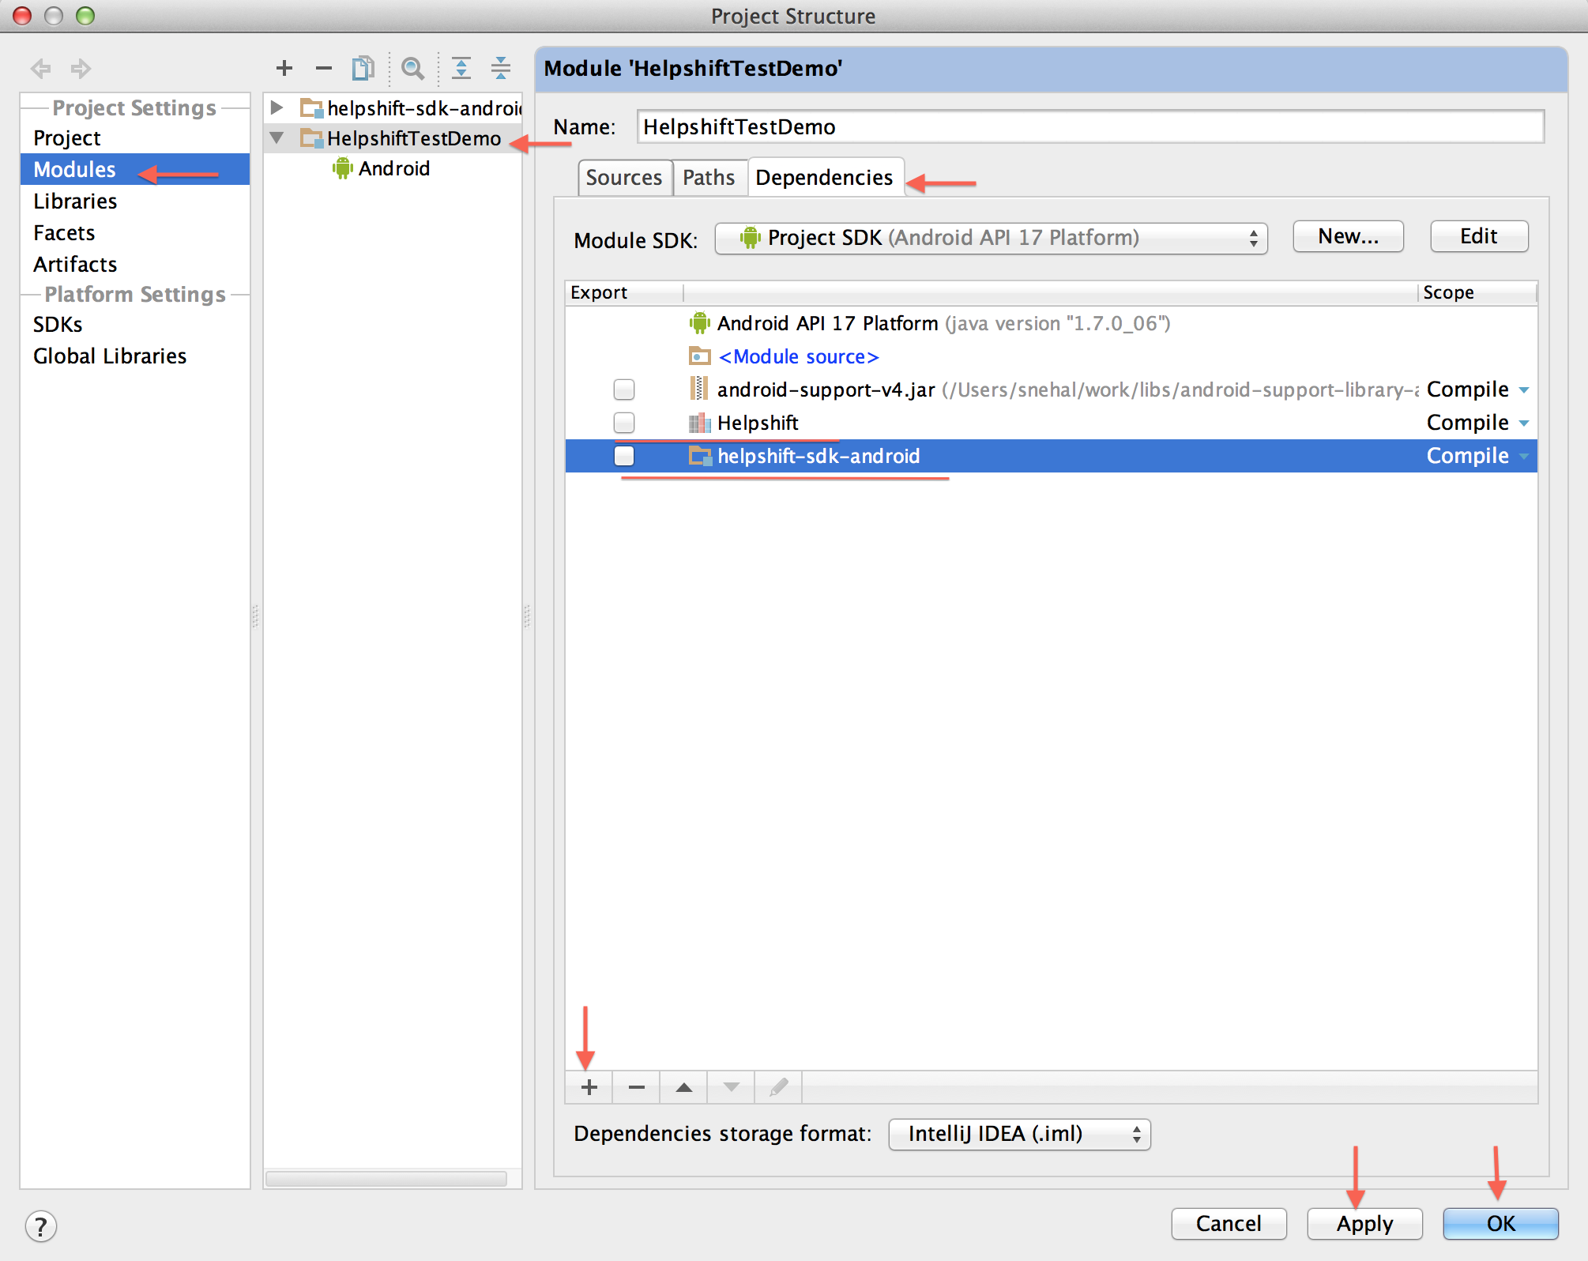Click the New... button beside Module SDK
This screenshot has width=1588, height=1261.
click(1347, 235)
